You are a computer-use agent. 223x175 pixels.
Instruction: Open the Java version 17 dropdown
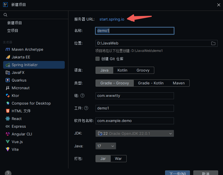[x=106, y=146]
